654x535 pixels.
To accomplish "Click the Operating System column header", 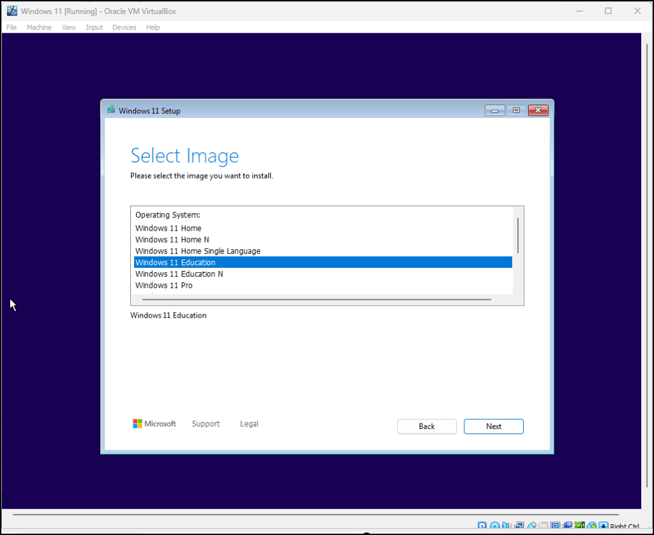I will tap(168, 215).
